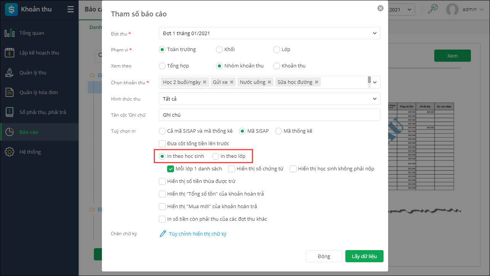This screenshot has height=276, width=490.
Task: Remove the Gửi xe tag
Action: point(232,82)
